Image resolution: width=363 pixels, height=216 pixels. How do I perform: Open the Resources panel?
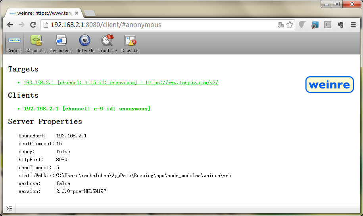[x=61, y=43]
